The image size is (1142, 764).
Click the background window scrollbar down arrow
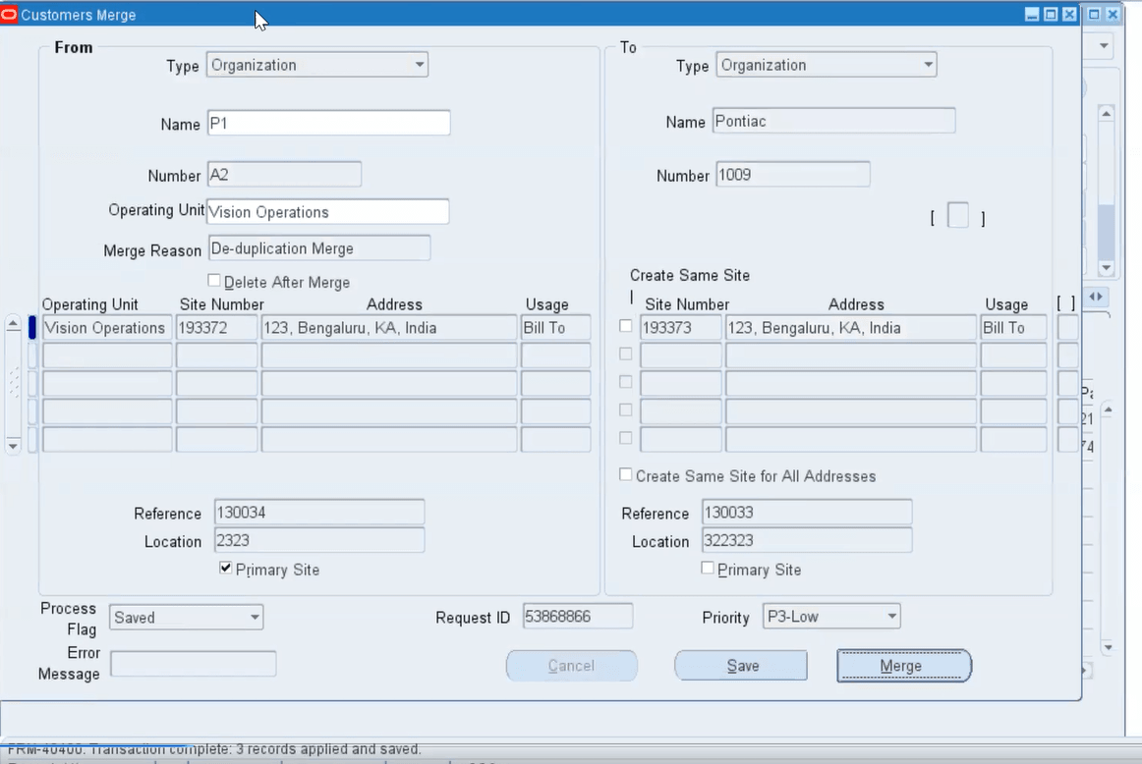coord(1107,267)
